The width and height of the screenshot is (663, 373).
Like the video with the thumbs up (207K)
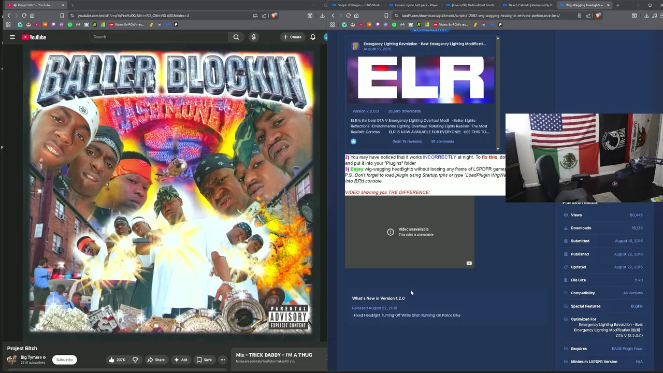(117, 360)
